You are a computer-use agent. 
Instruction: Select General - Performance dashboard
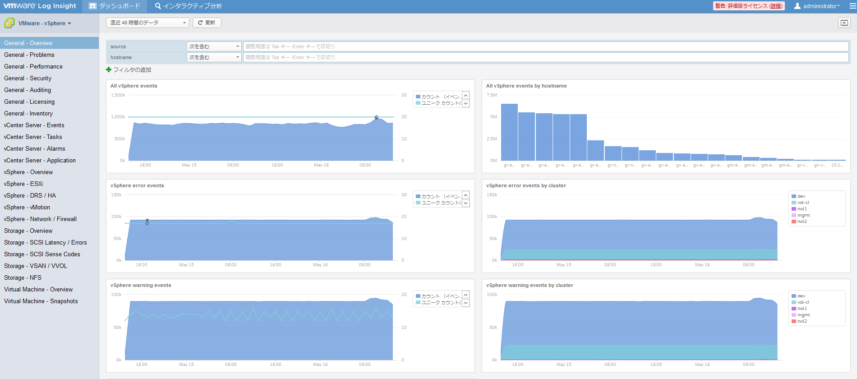(x=50, y=66)
